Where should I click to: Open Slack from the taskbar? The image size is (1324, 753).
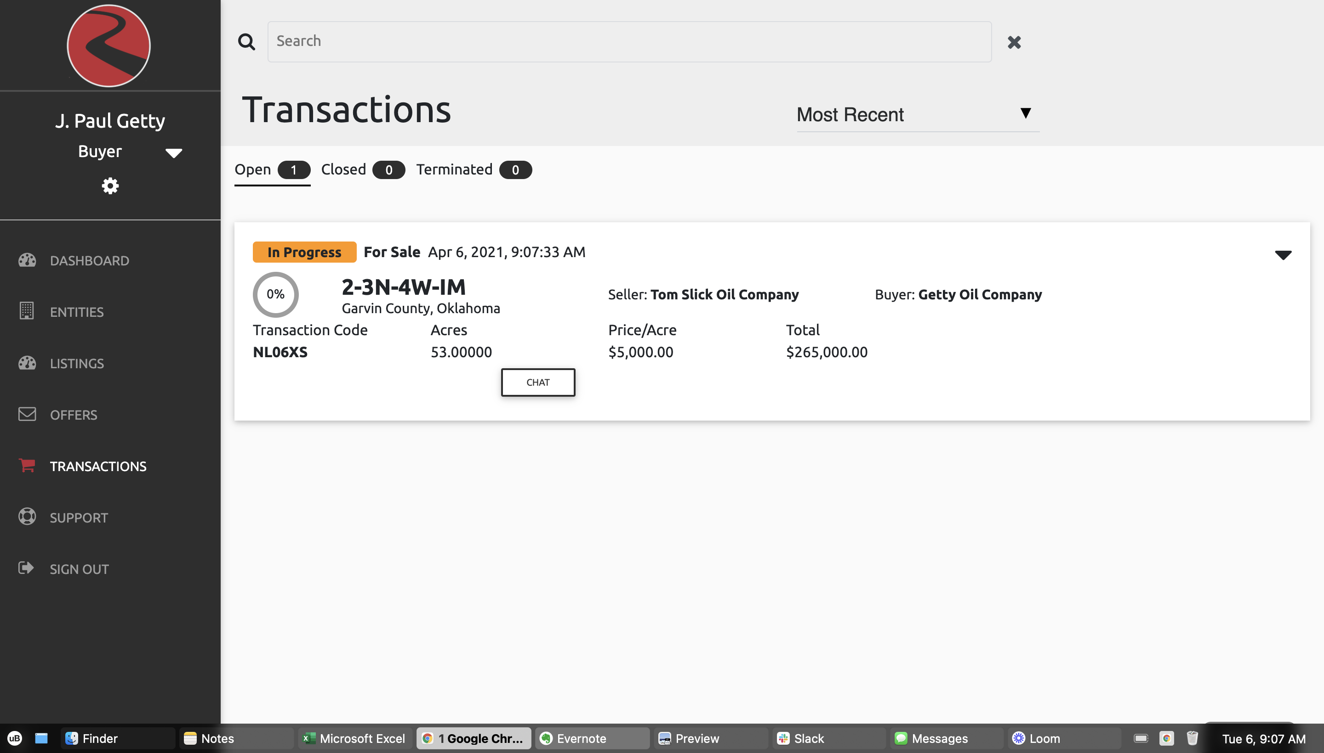(829, 738)
